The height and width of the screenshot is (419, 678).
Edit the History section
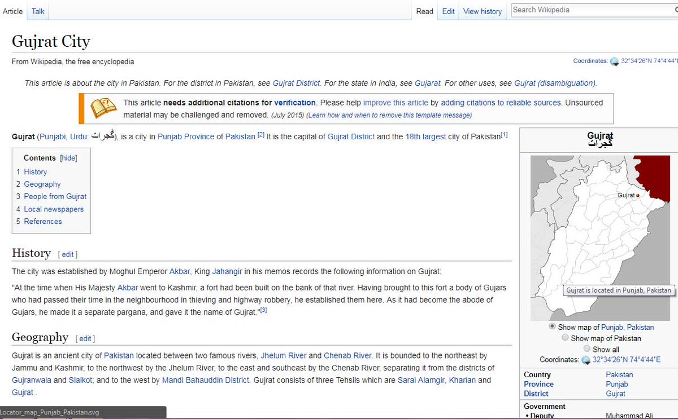68,254
